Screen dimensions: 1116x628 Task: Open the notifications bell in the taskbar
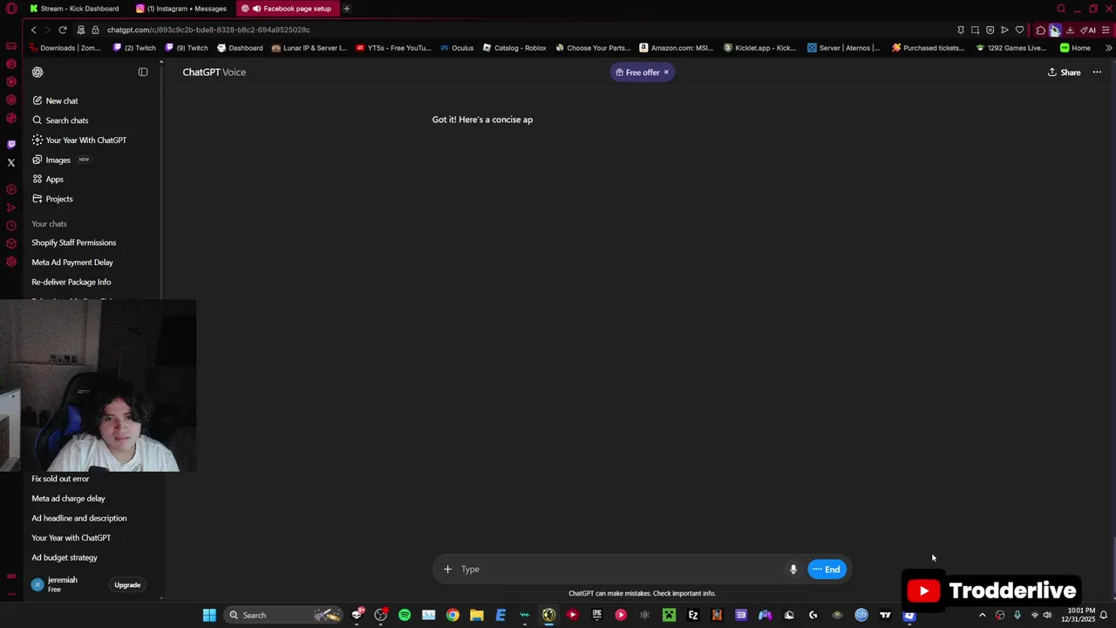tap(1104, 615)
